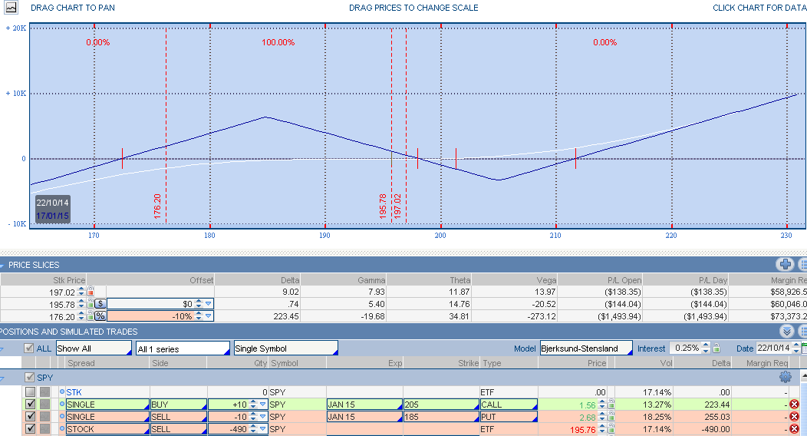Screen dimensions: 807x436
Task: Delete the SPY 205 CALL position row
Action: [794, 405]
